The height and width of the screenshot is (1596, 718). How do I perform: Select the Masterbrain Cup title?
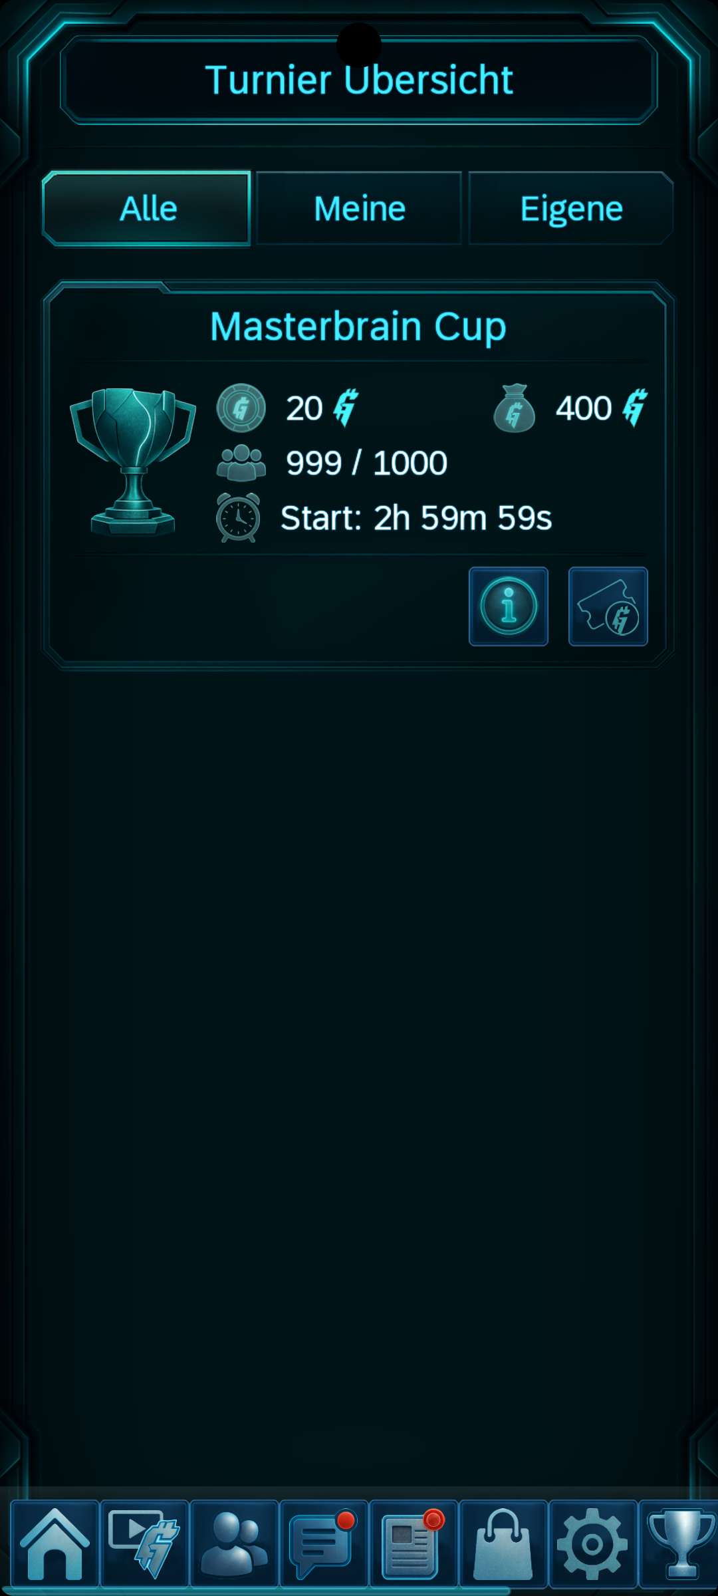pos(358,327)
